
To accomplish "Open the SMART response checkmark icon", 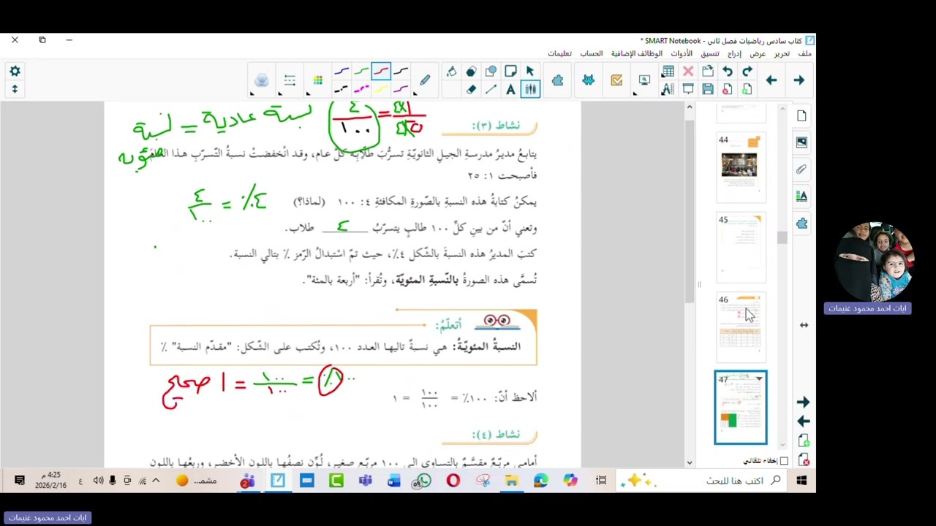I will point(616,80).
